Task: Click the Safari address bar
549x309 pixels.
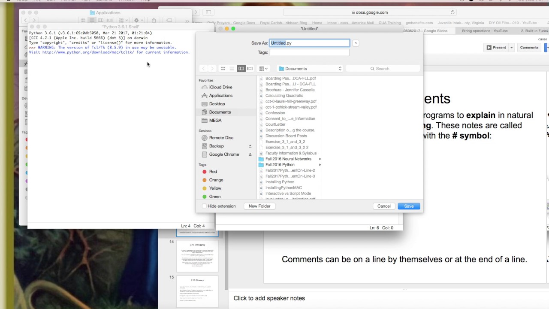Action: (x=370, y=12)
